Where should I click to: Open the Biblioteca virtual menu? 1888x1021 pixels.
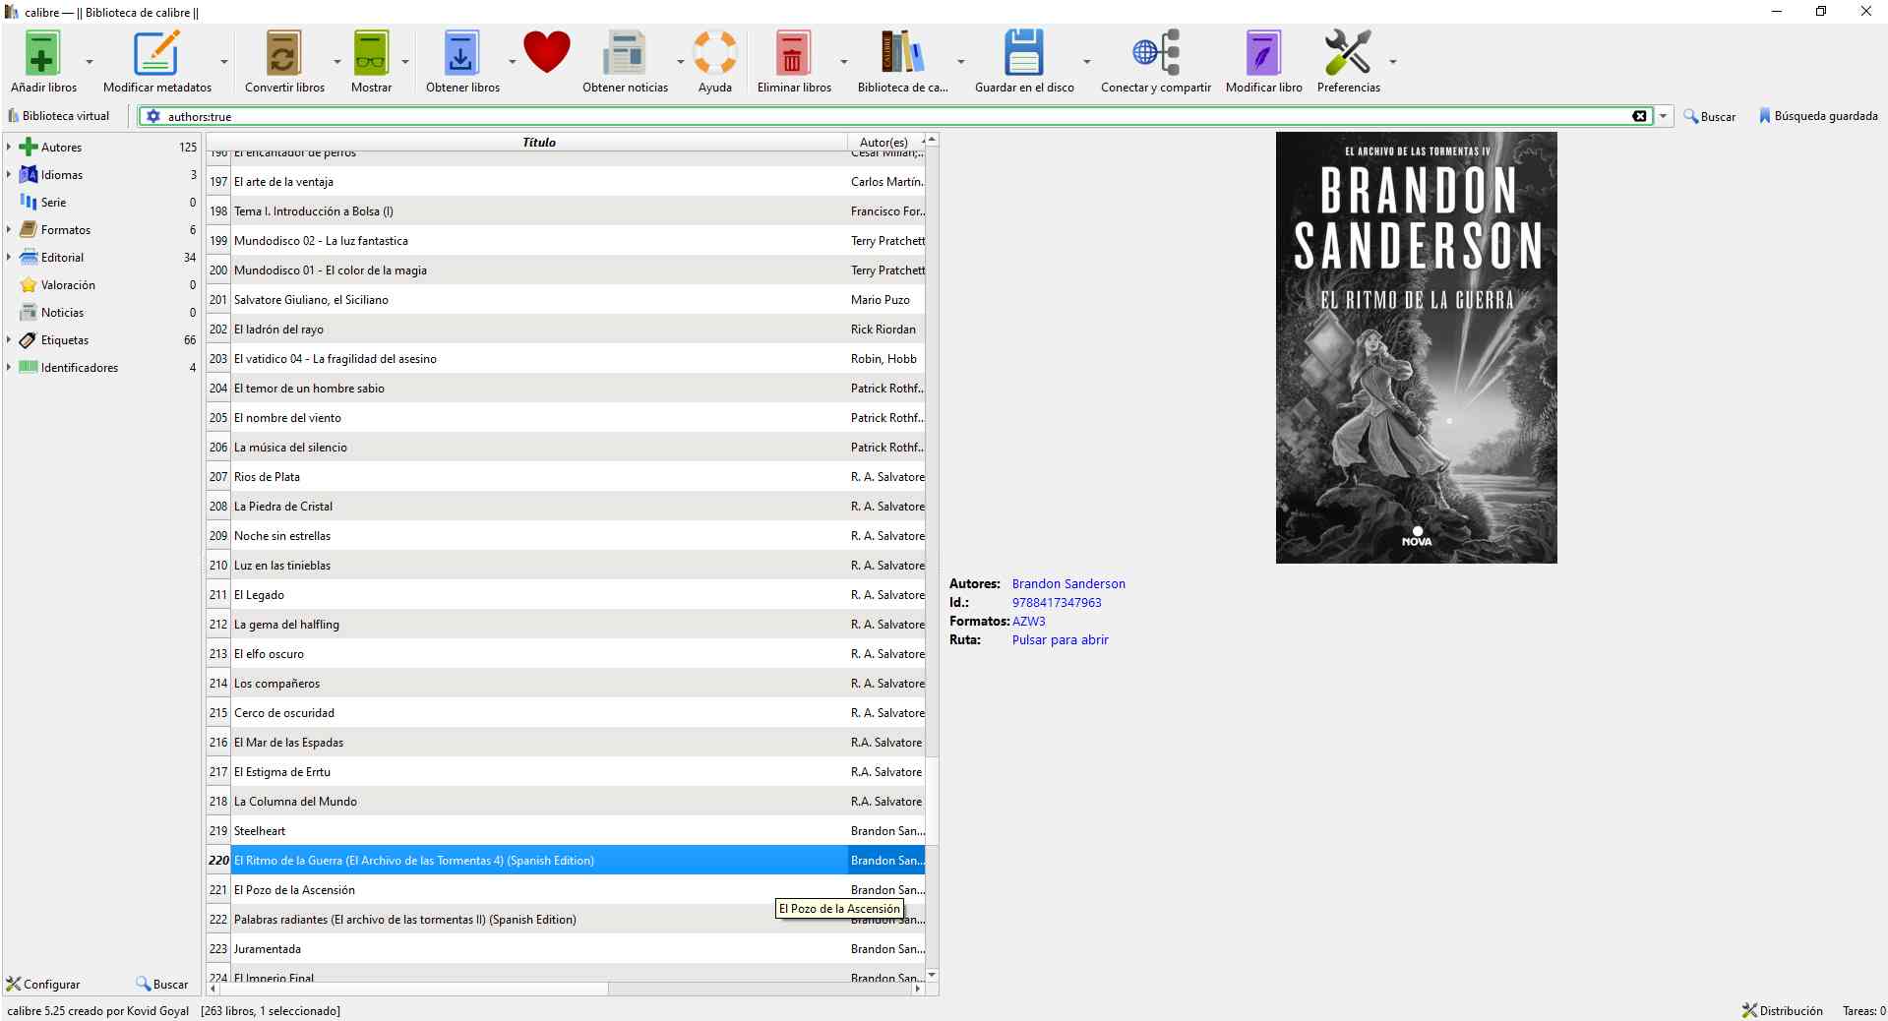click(x=58, y=116)
